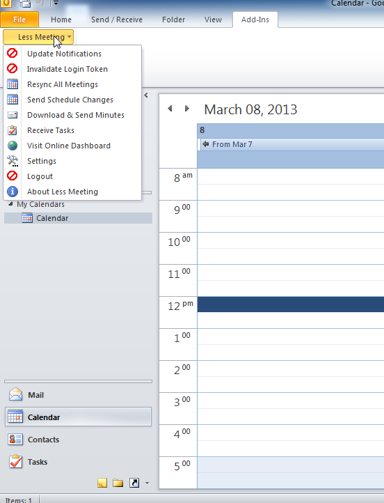Open Folder List via folder icon

pyautogui.click(x=118, y=483)
